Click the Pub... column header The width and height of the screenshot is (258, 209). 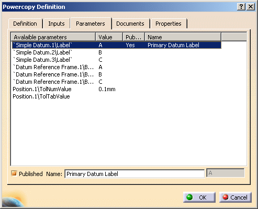[x=134, y=37]
